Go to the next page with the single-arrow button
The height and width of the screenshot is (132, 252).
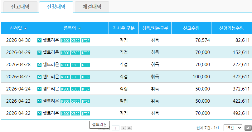click(123, 128)
